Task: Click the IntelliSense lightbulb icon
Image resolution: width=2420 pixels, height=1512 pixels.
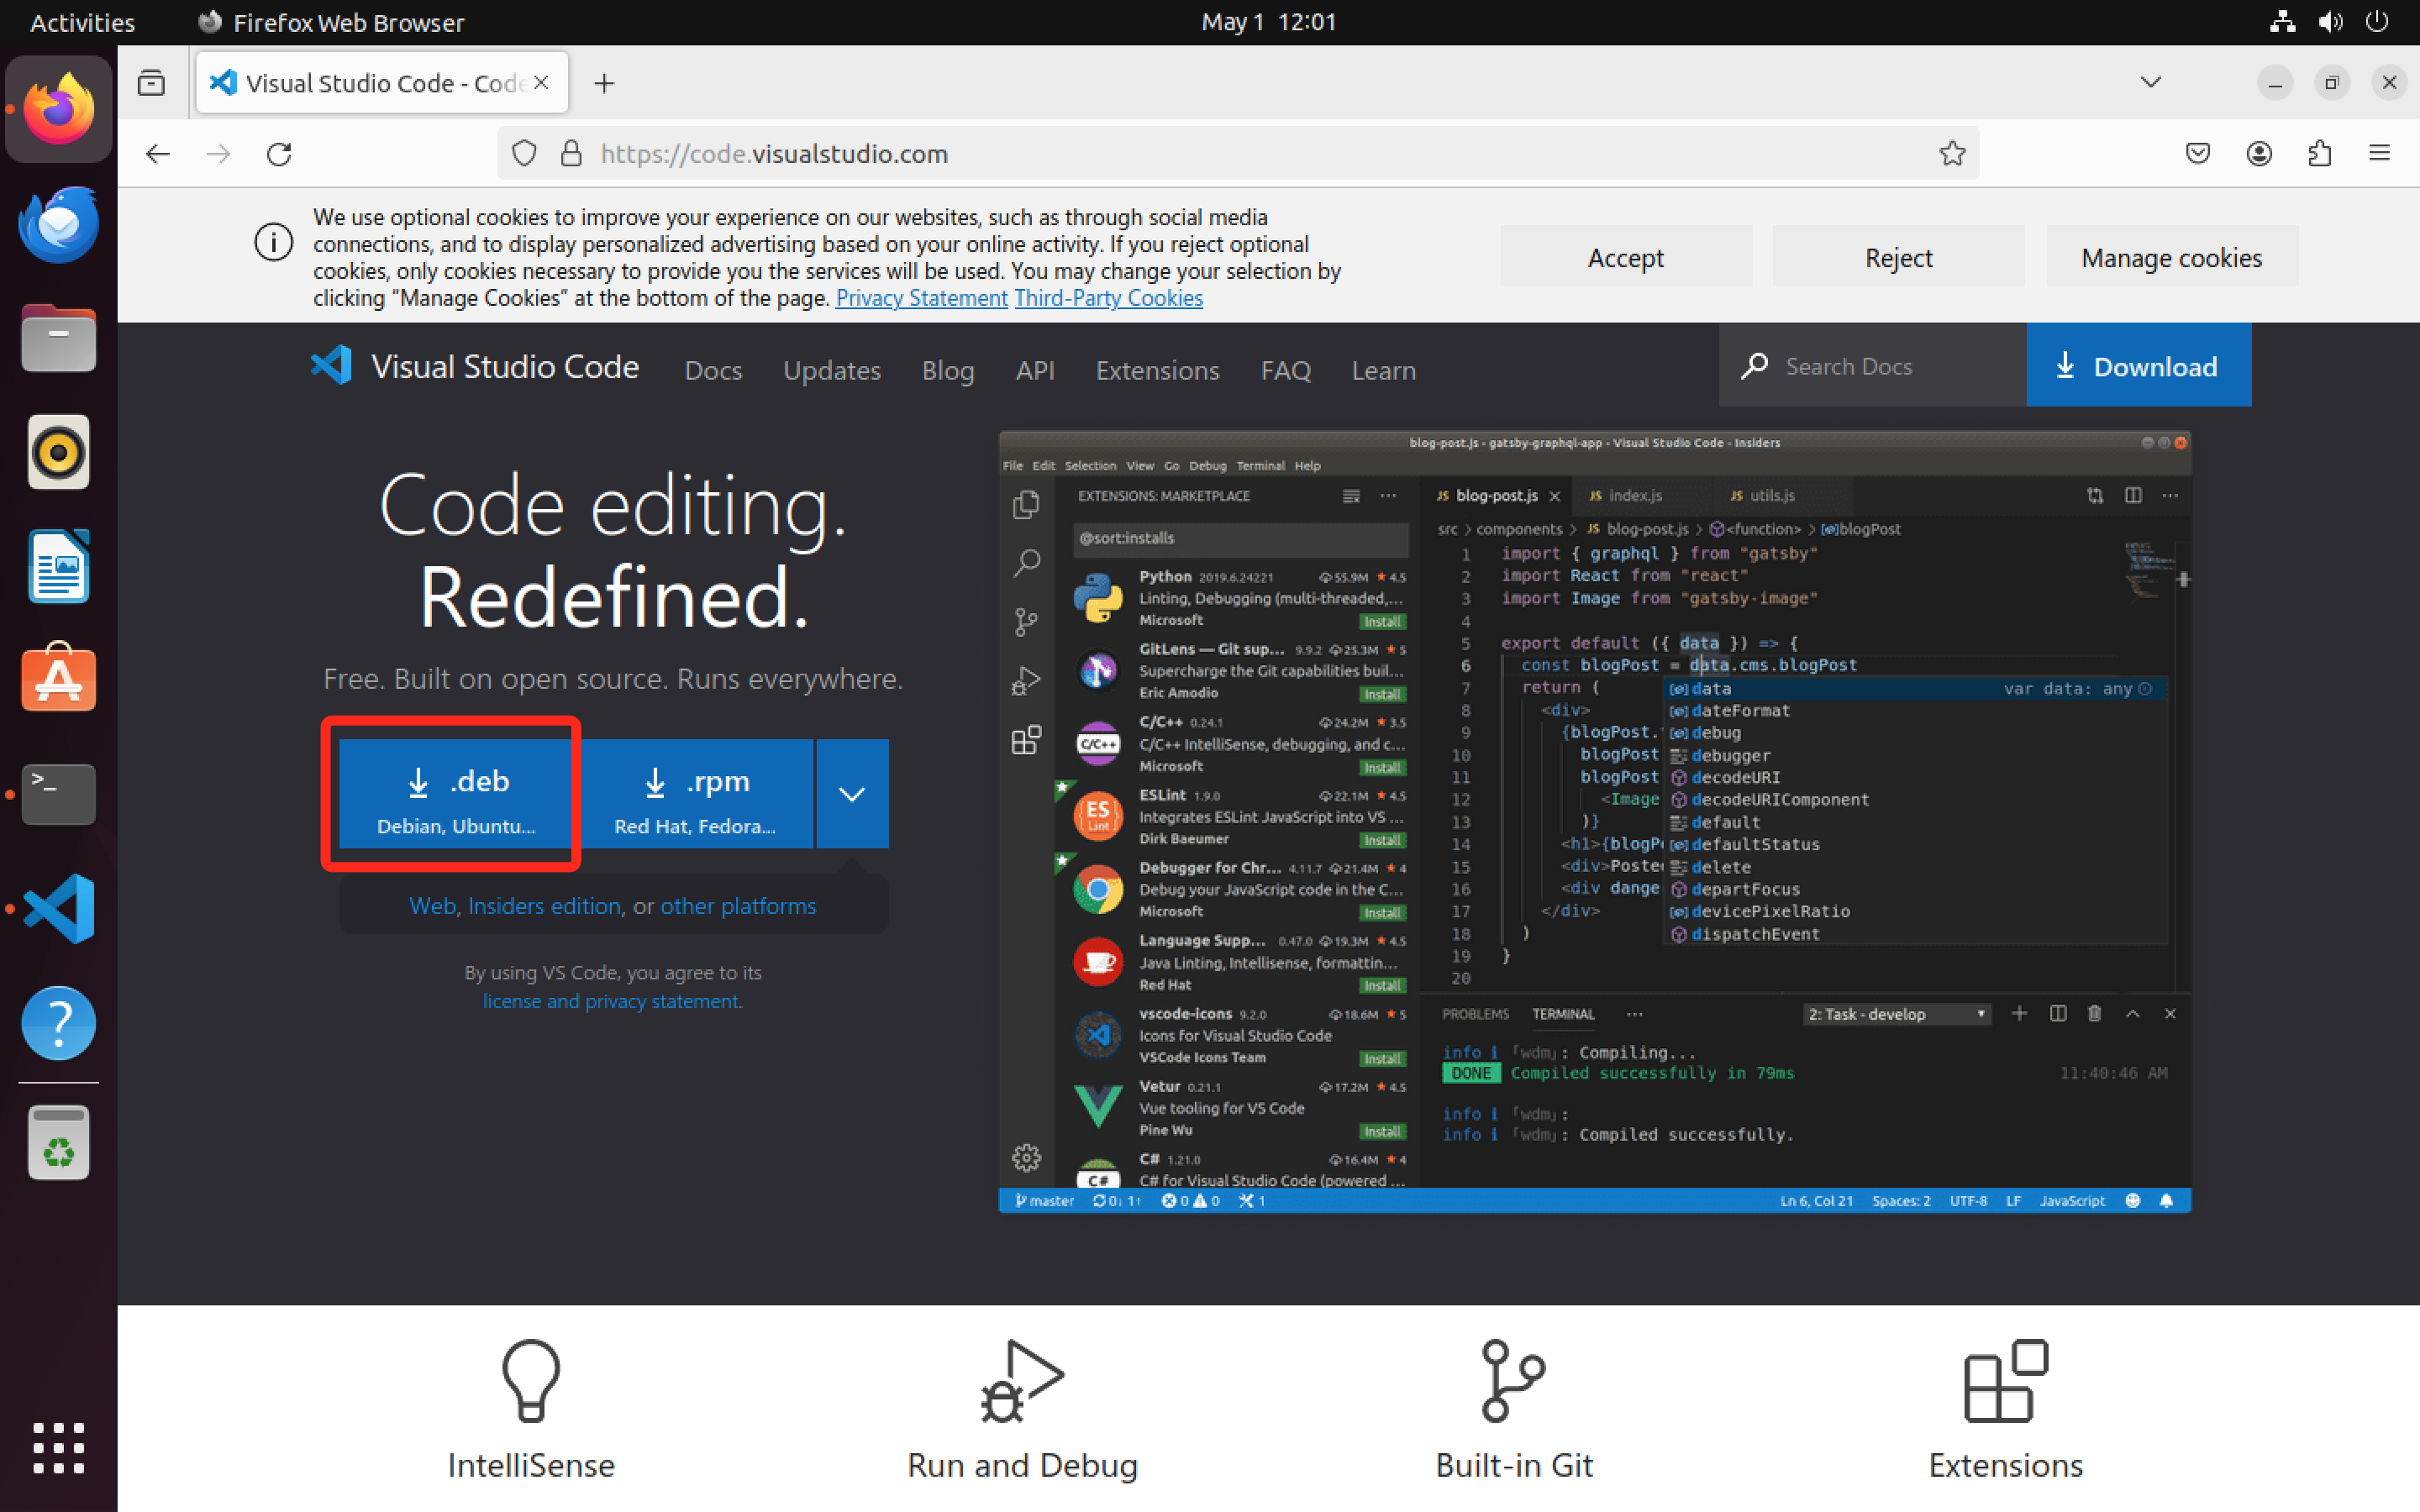Action: pos(531,1381)
